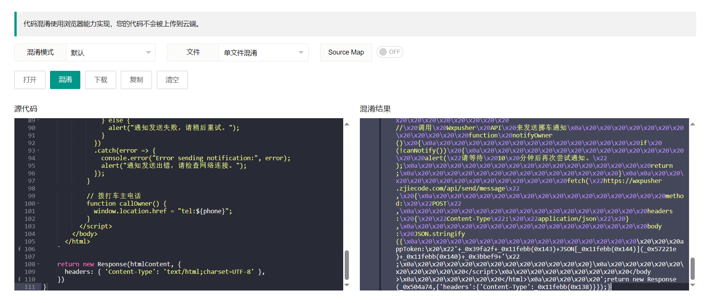Open the 混淆模式 dropdown showing 默认
The height and width of the screenshot is (303, 708).
[111, 53]
